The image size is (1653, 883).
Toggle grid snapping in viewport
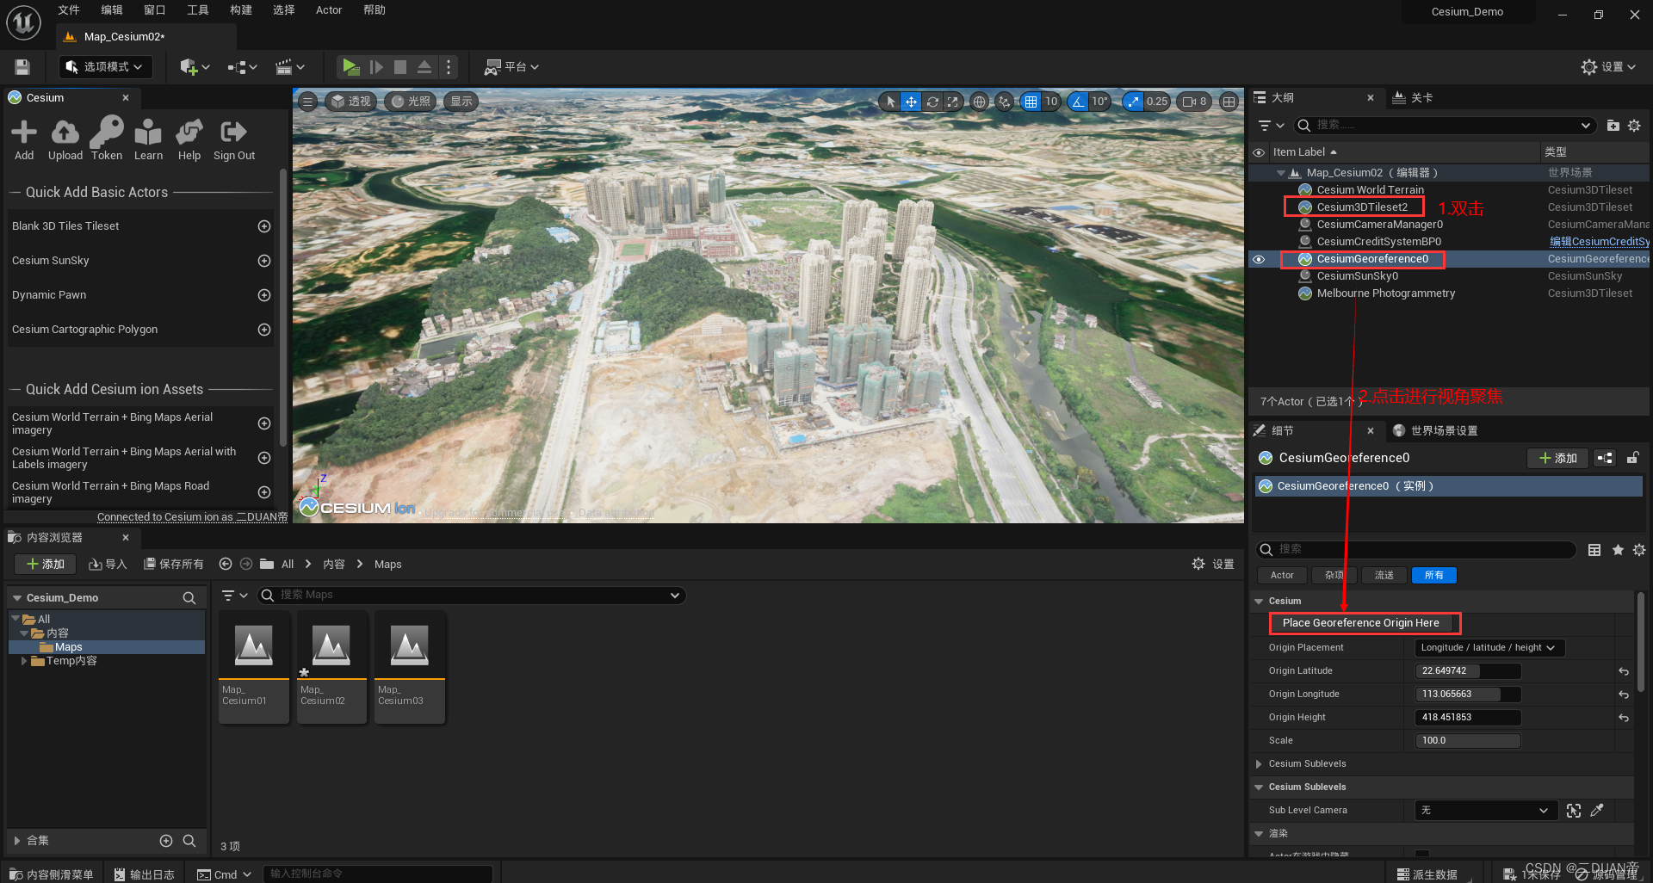pos(1031,102)
